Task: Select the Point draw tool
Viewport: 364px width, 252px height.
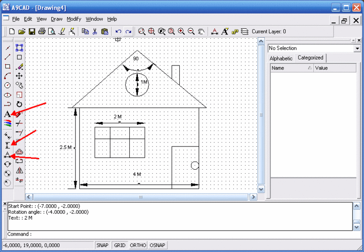Action: [7, 48]
